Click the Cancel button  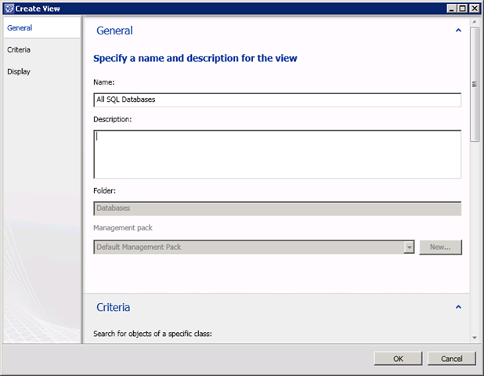point(451,358)
